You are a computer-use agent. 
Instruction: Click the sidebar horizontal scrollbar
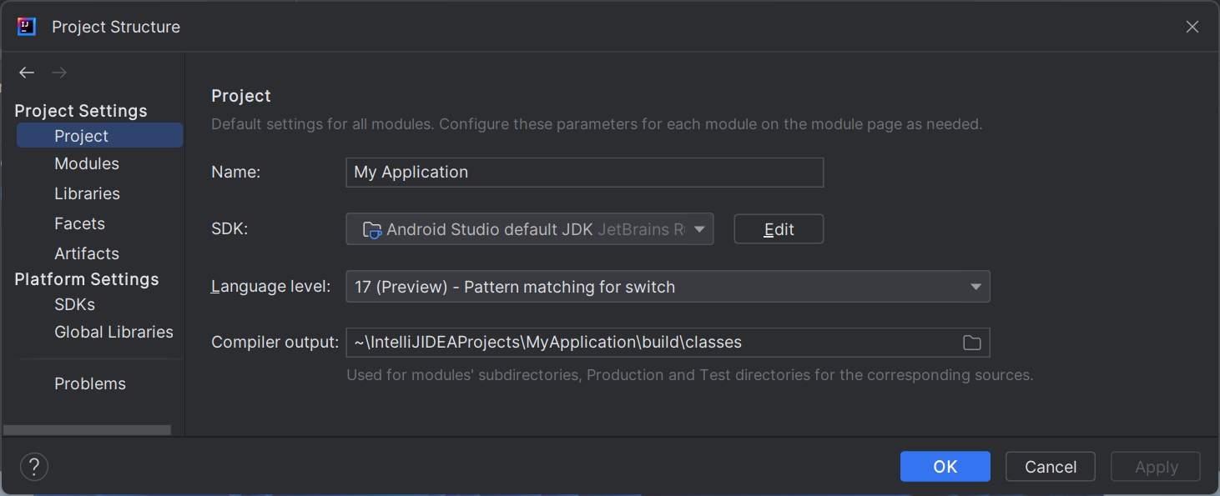coord(88,430)
